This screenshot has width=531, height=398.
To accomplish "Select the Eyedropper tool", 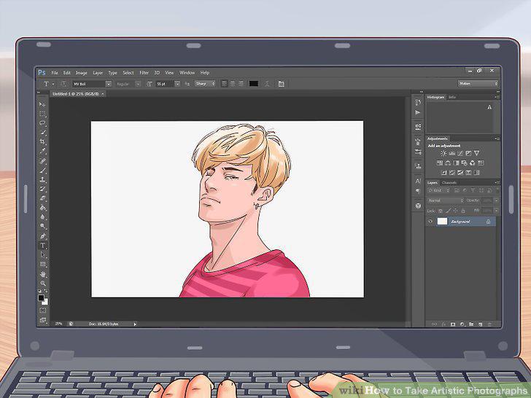I will 42,151.
